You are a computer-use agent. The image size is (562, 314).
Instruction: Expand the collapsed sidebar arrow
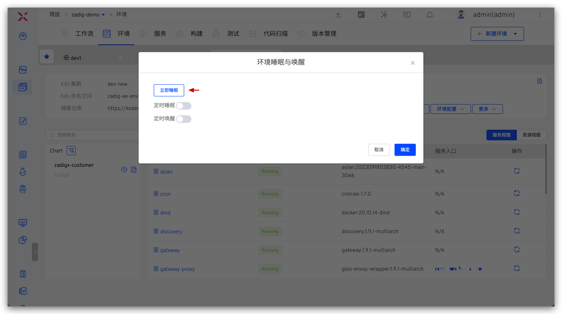(35, 252)
